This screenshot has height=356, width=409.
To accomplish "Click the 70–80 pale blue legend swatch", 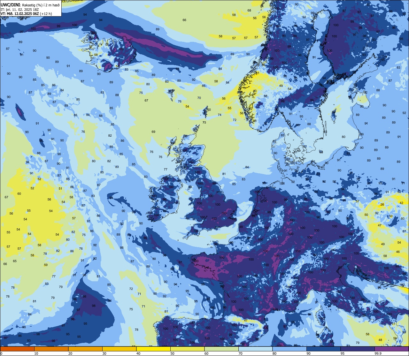I will click(x=255, y=348).
